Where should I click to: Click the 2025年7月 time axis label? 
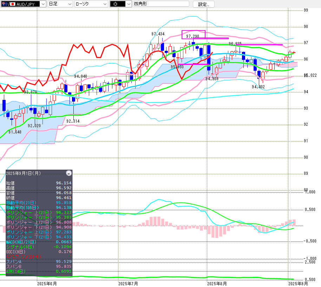pos(128,284)
